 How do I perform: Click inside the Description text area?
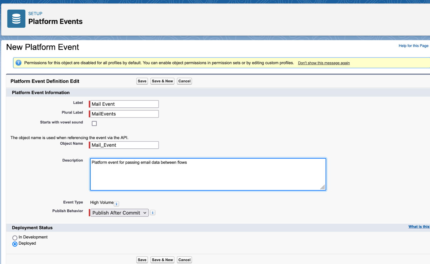pos(208,174)
